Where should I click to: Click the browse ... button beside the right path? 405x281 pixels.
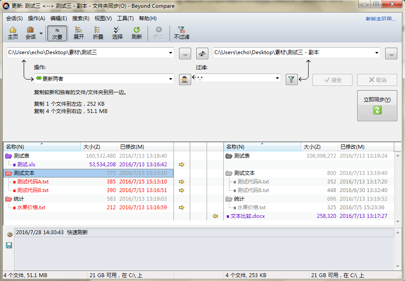click(x=392, y=53)
